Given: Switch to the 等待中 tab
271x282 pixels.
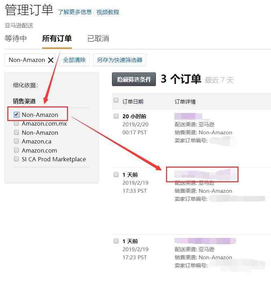Looking at the screenshot, I should coord(16,38).
